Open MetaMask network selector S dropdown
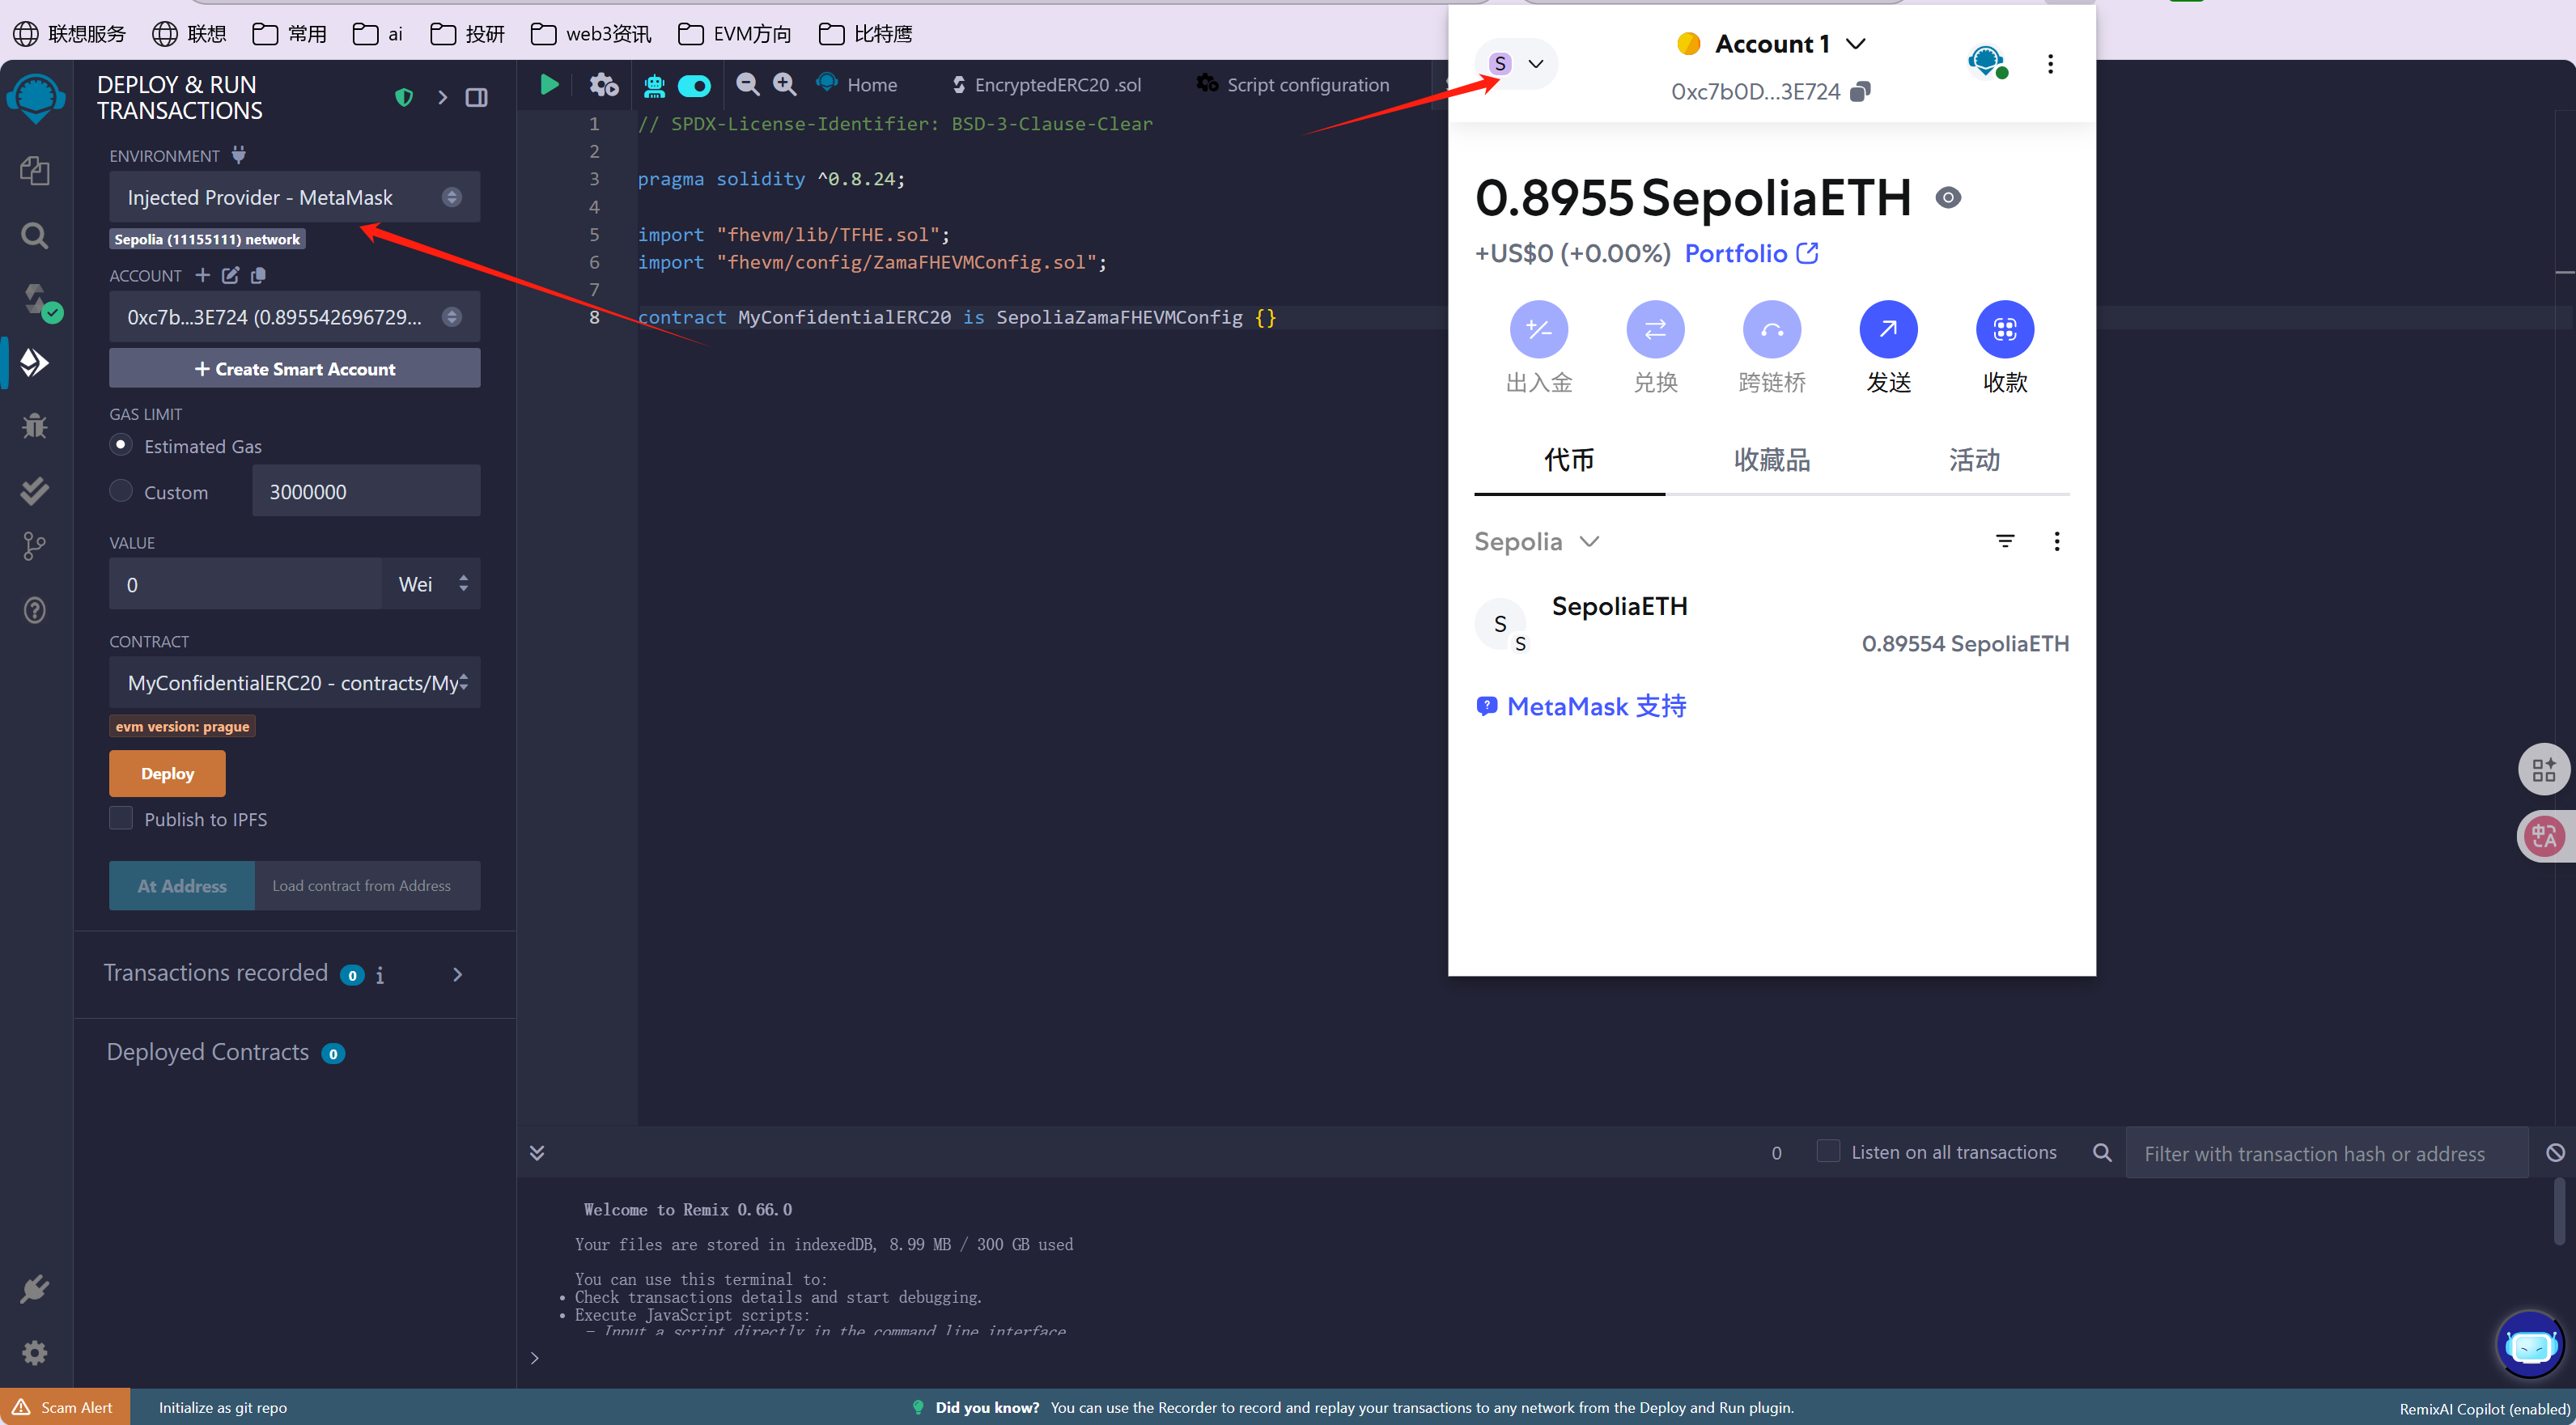 1516,64
